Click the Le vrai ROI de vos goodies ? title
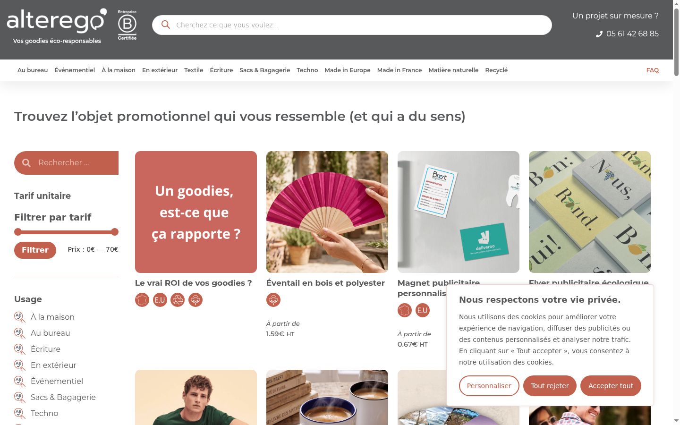 pyautogui.click(x=194, y=283)
